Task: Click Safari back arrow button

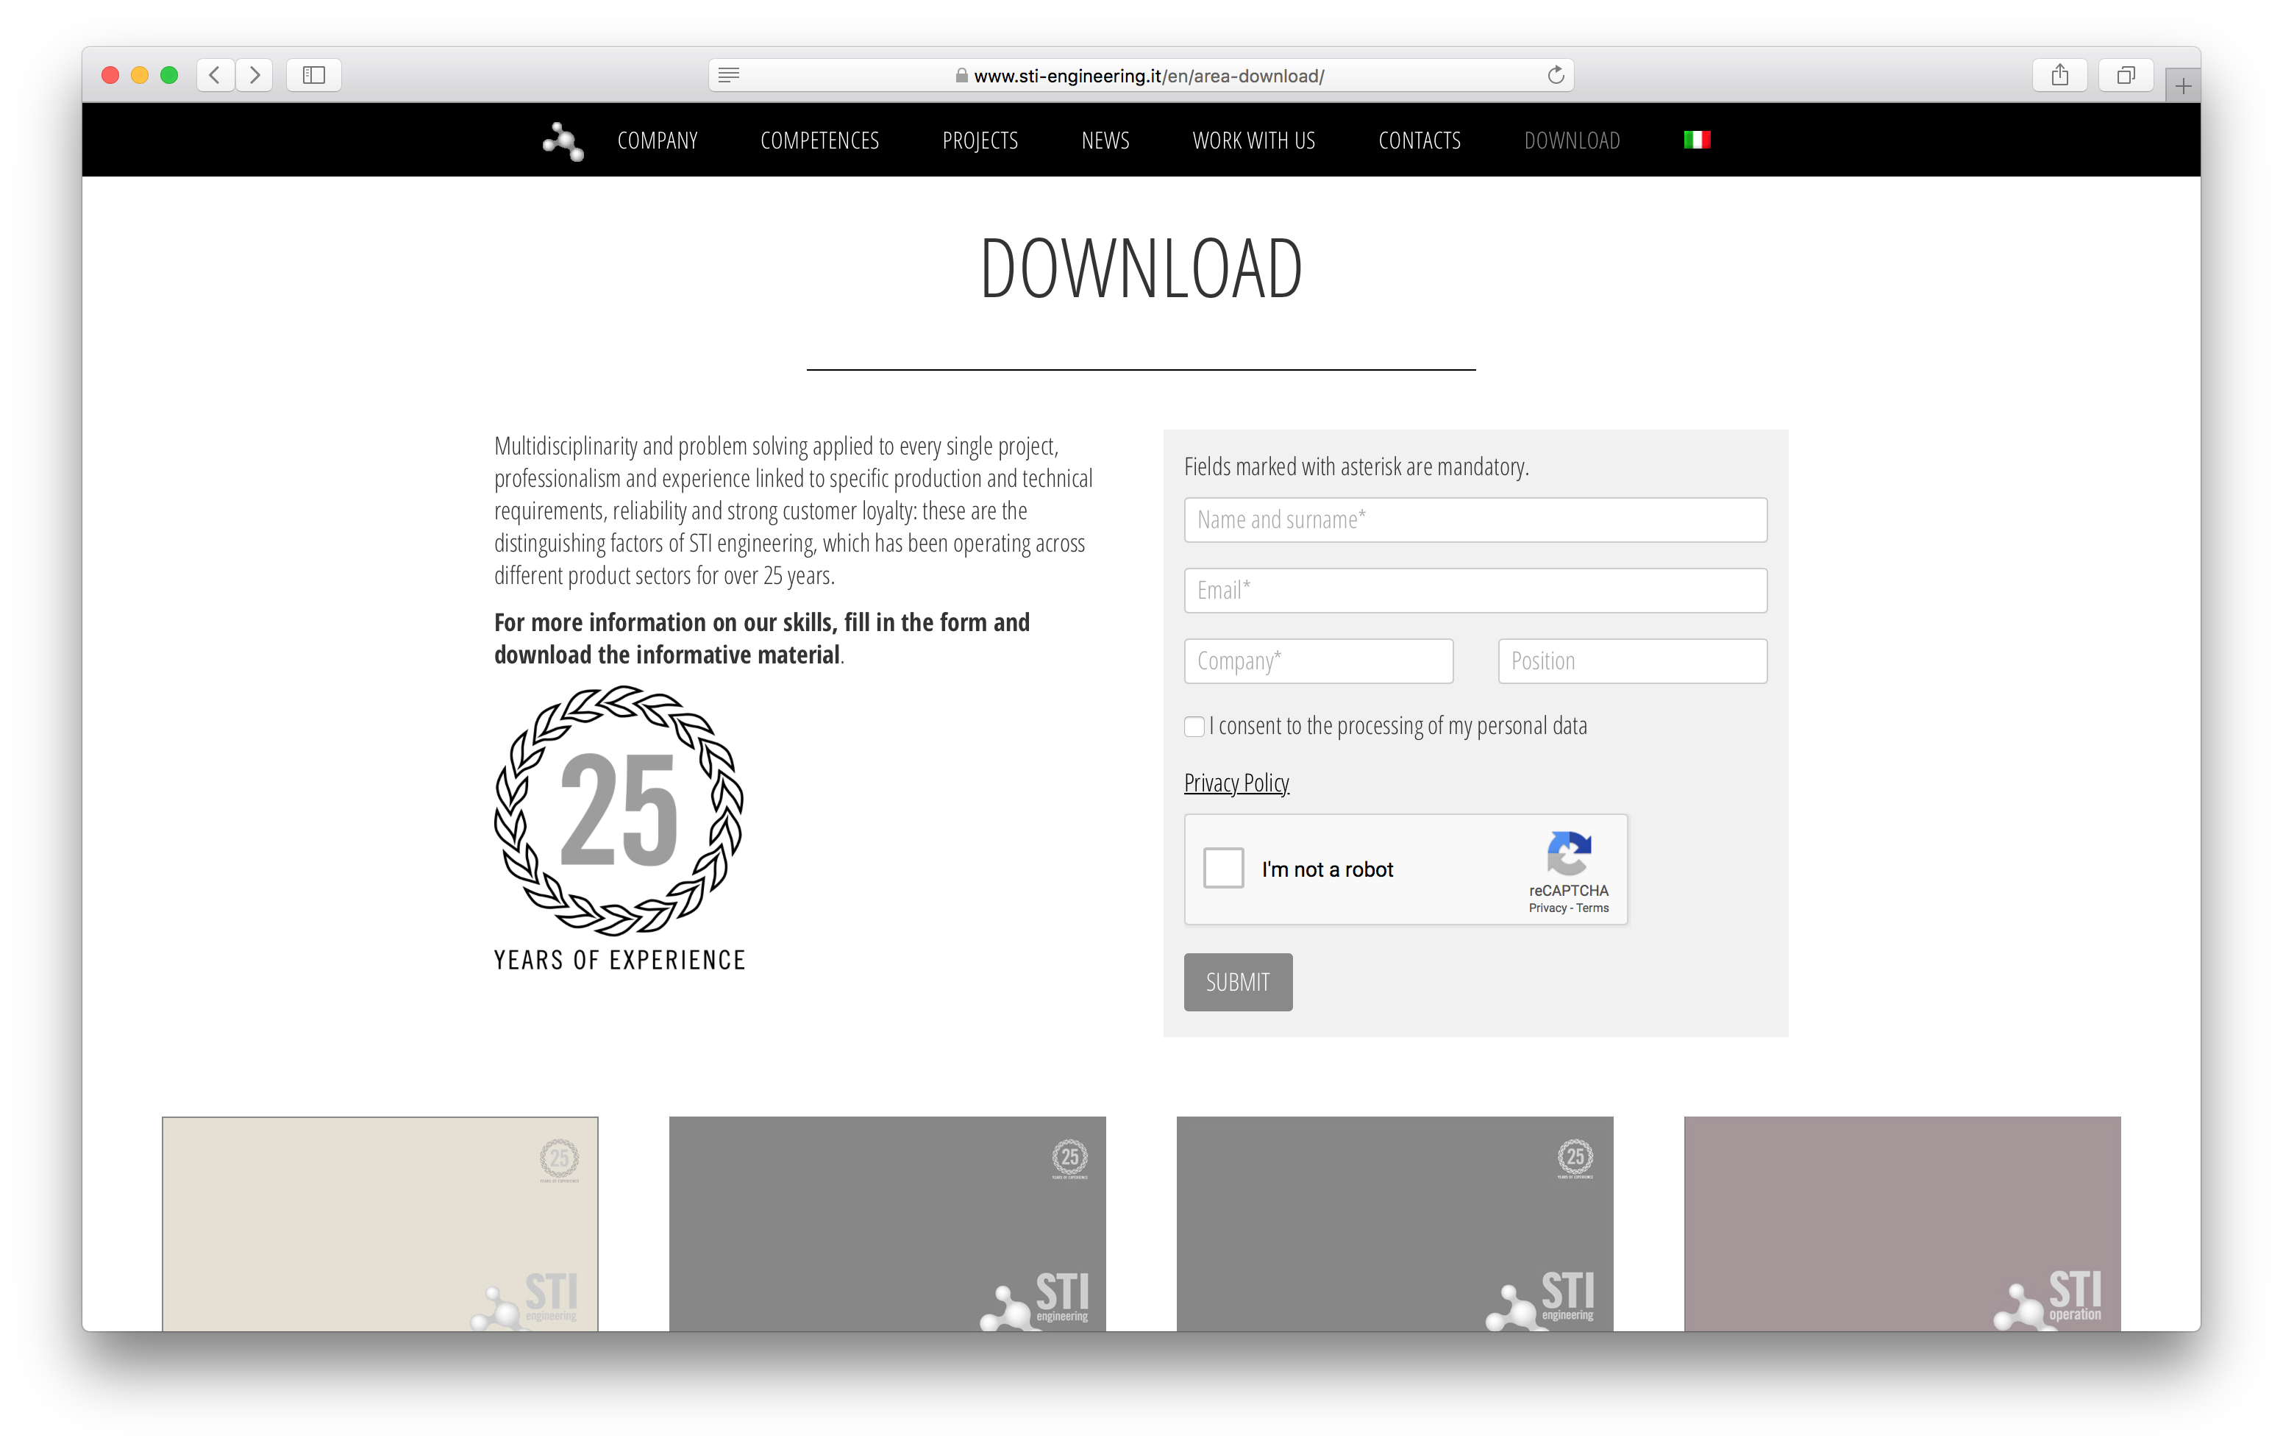Action: [x=216, y=75]
